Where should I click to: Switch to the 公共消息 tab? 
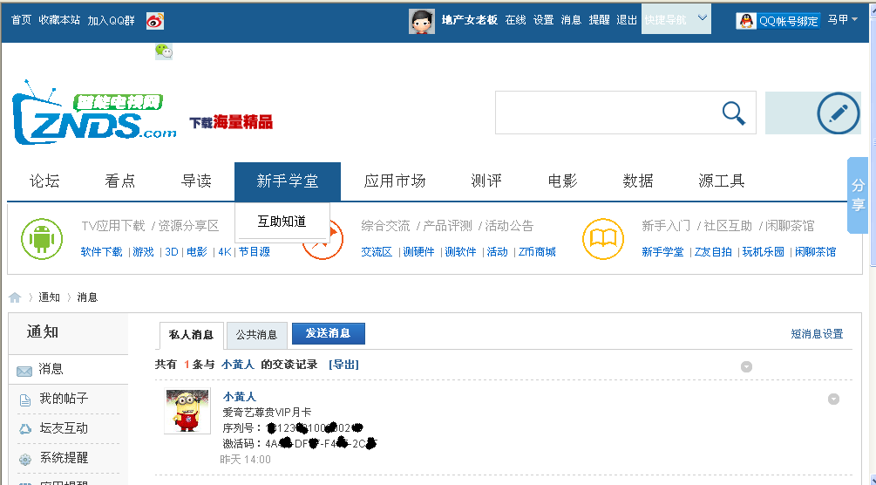click(256, 335)
